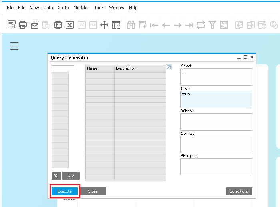Image resolution: width=280 pixels, height=207 pixels.
Task: Click the Print Preview toolbar icon
Action: coord(12,25)
